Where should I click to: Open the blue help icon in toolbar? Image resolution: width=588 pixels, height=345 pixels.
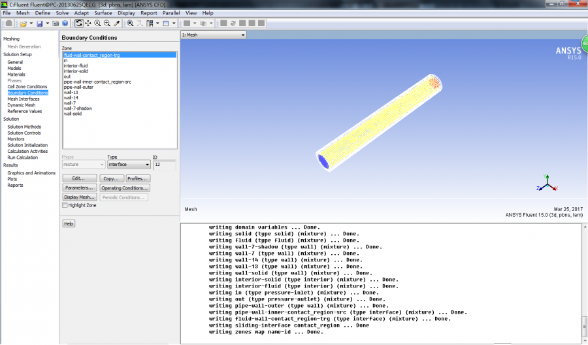(x=65, y=24)
